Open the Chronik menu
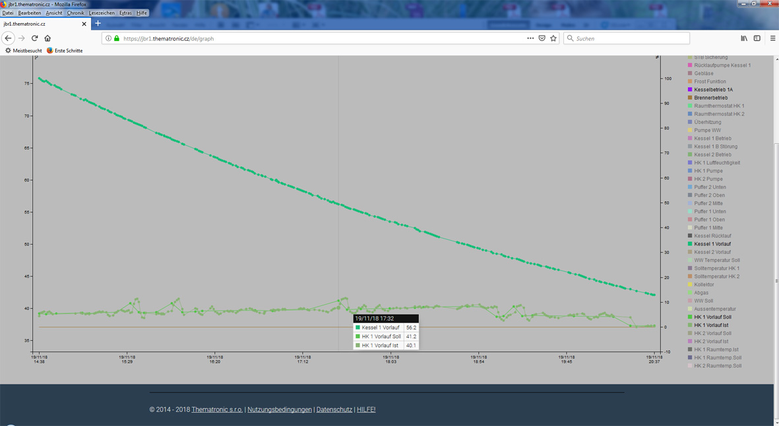779x426 pixels. pos(75,13)
